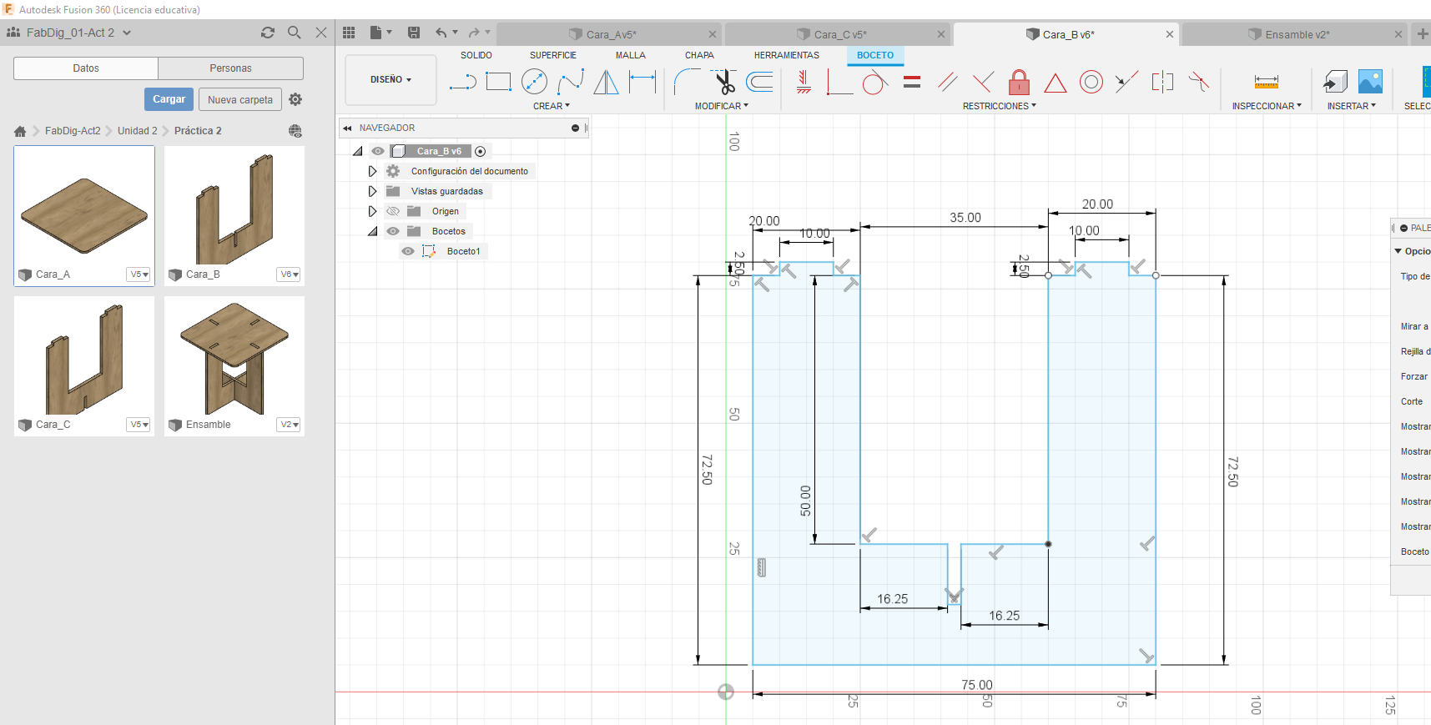The image size is (1431, 725).
Task: Select the Offset tool
Action: coord(759,82)
